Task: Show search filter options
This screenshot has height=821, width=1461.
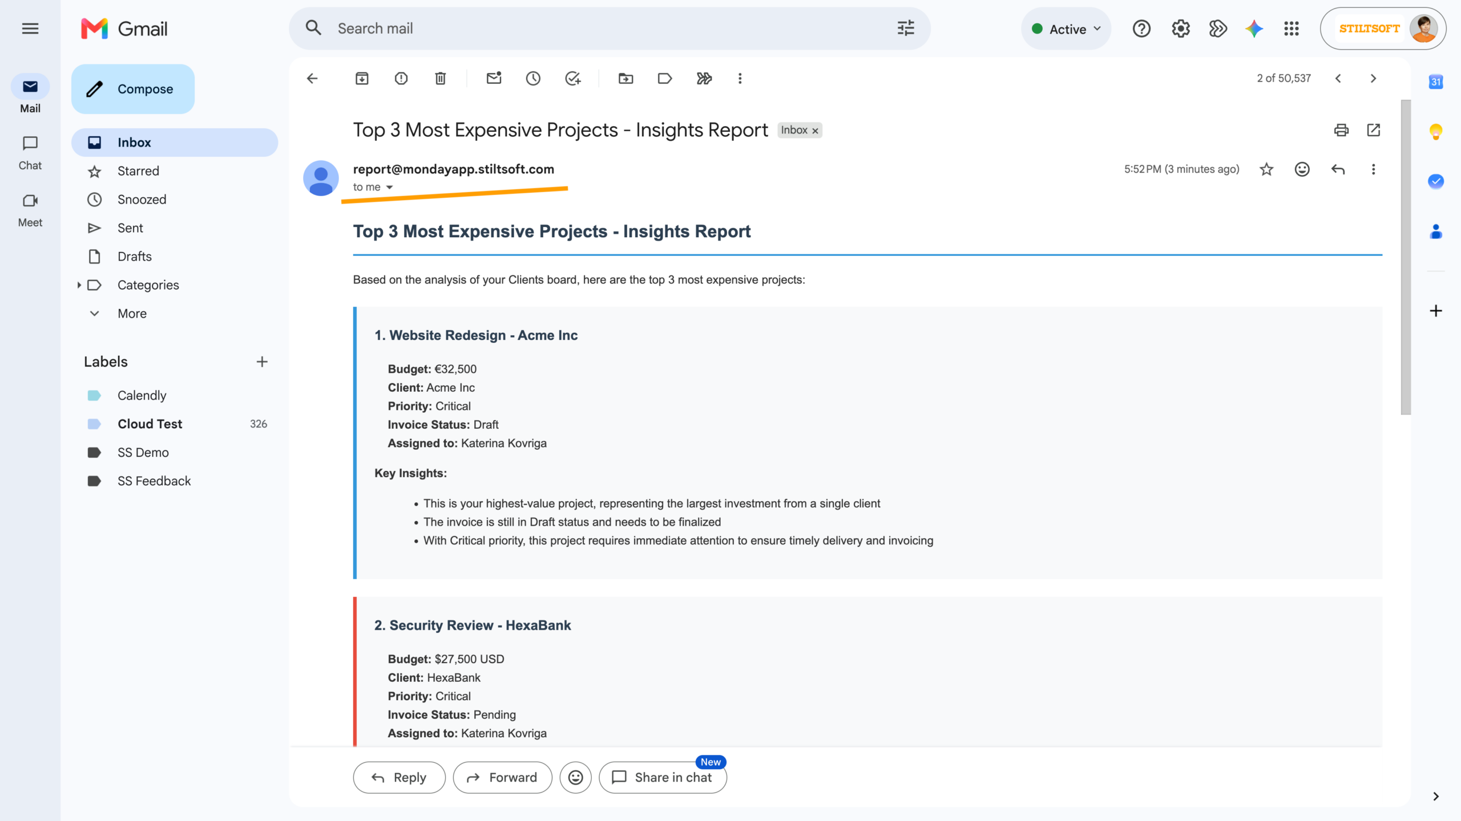Action: pyautogui.click(x=906, y=29)
